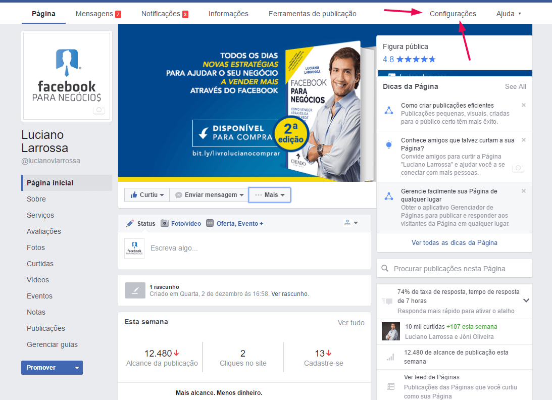This screenshot has width=552, height=400.
Task: Click Luciano Larrossa photo beside curtidas
Action: [391, 331]
